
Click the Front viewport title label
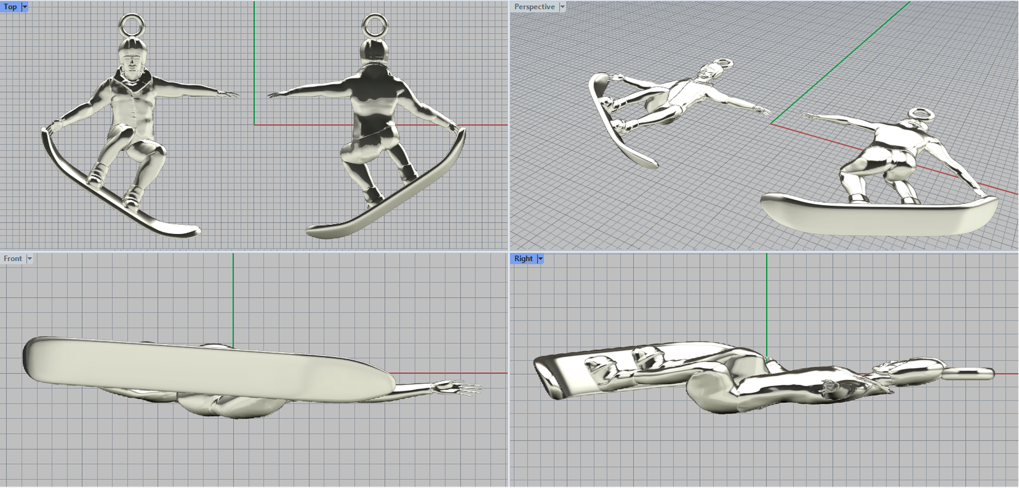point(13,259)
